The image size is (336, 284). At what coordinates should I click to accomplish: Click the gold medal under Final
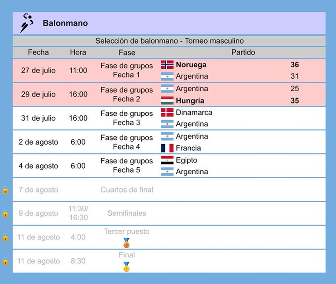pyautogui.click(x=127, y=267)
